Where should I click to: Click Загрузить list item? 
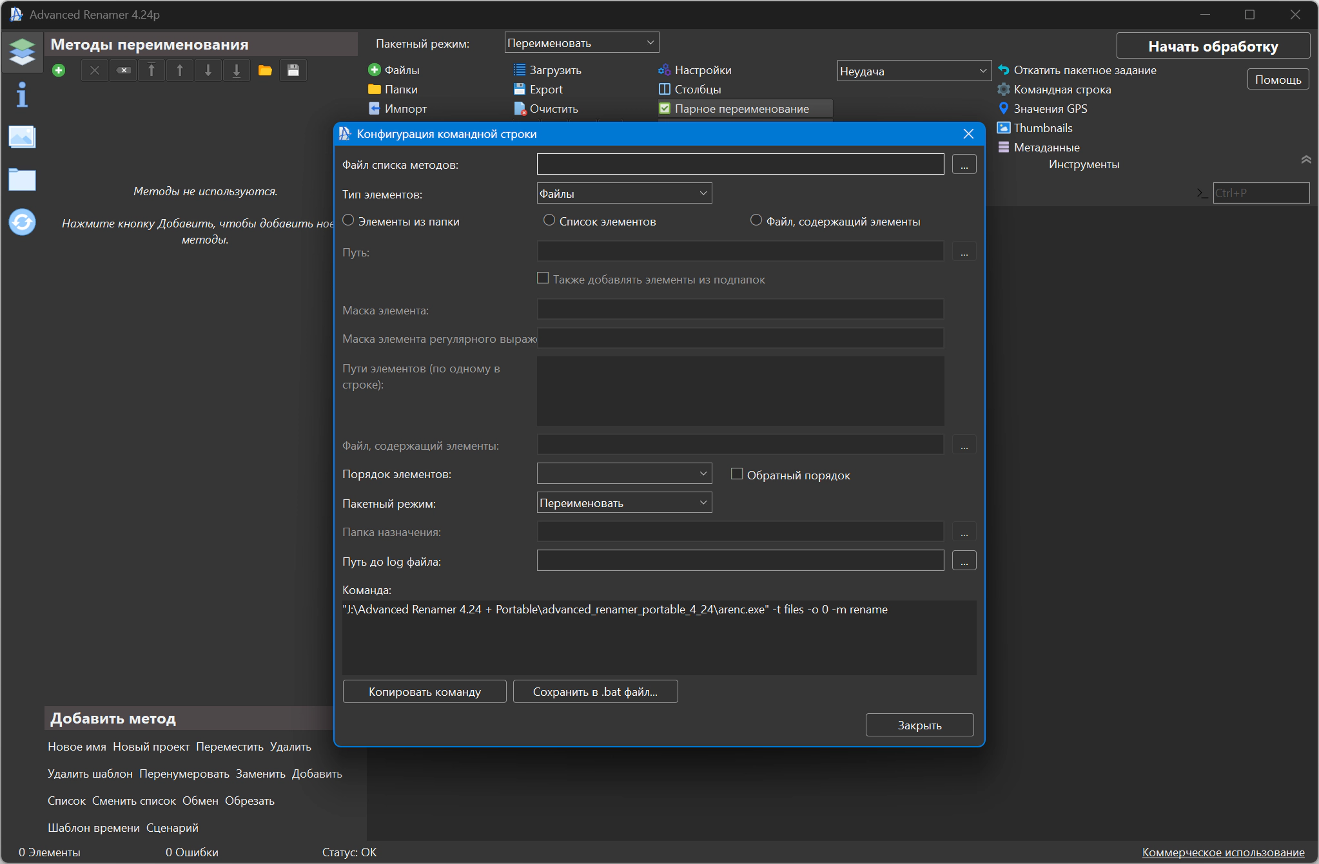[x=547, y=70]
